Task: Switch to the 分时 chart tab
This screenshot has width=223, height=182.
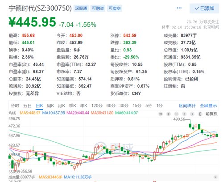Action: [x=15, y=106]
